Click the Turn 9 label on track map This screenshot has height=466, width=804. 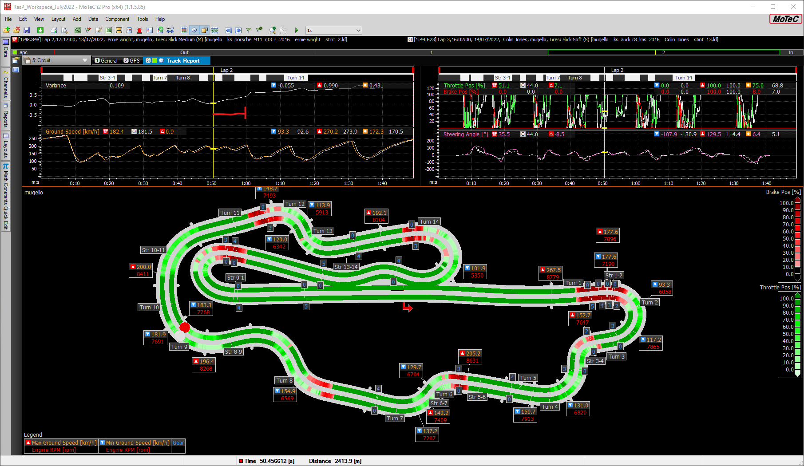(x=179, y=347)
